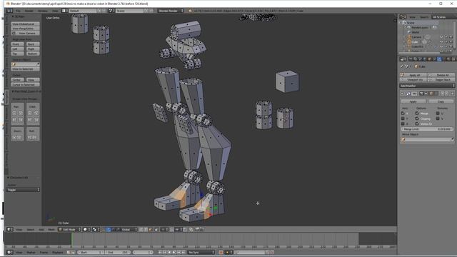Click the 3D view editor type icon
Screen dimensions: 457x257
9,230
